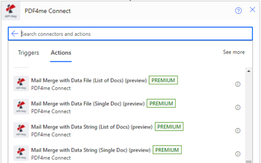Choose Mail Merge with Data String (Single Doc)
The image size is (261, 163).
(x=90, y=150)
